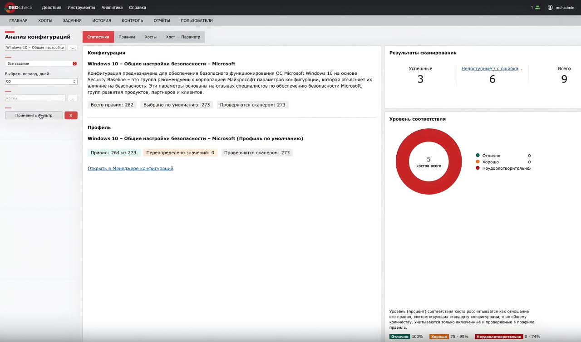
Task: Reset filter with the red X button
Action: [71, 115]
